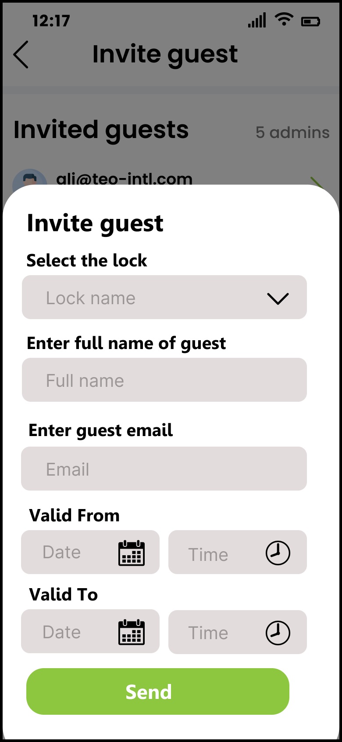Tap the battery status icon
342x742 pixels.
pyautogui.click(x=310, y=21)
